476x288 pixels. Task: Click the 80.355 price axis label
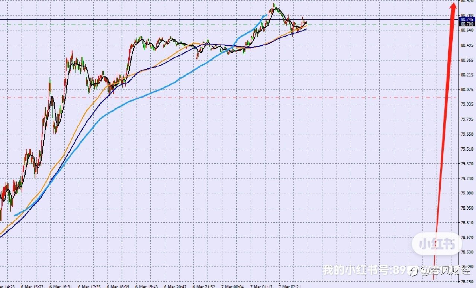click(467, 60)
